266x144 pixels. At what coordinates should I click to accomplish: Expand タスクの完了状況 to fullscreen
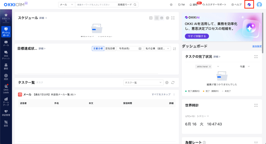point(256,57)
